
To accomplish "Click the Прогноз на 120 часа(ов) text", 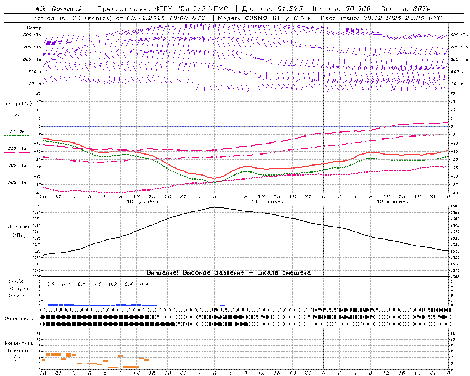I will pyautogui.click(x=71, y=18).
